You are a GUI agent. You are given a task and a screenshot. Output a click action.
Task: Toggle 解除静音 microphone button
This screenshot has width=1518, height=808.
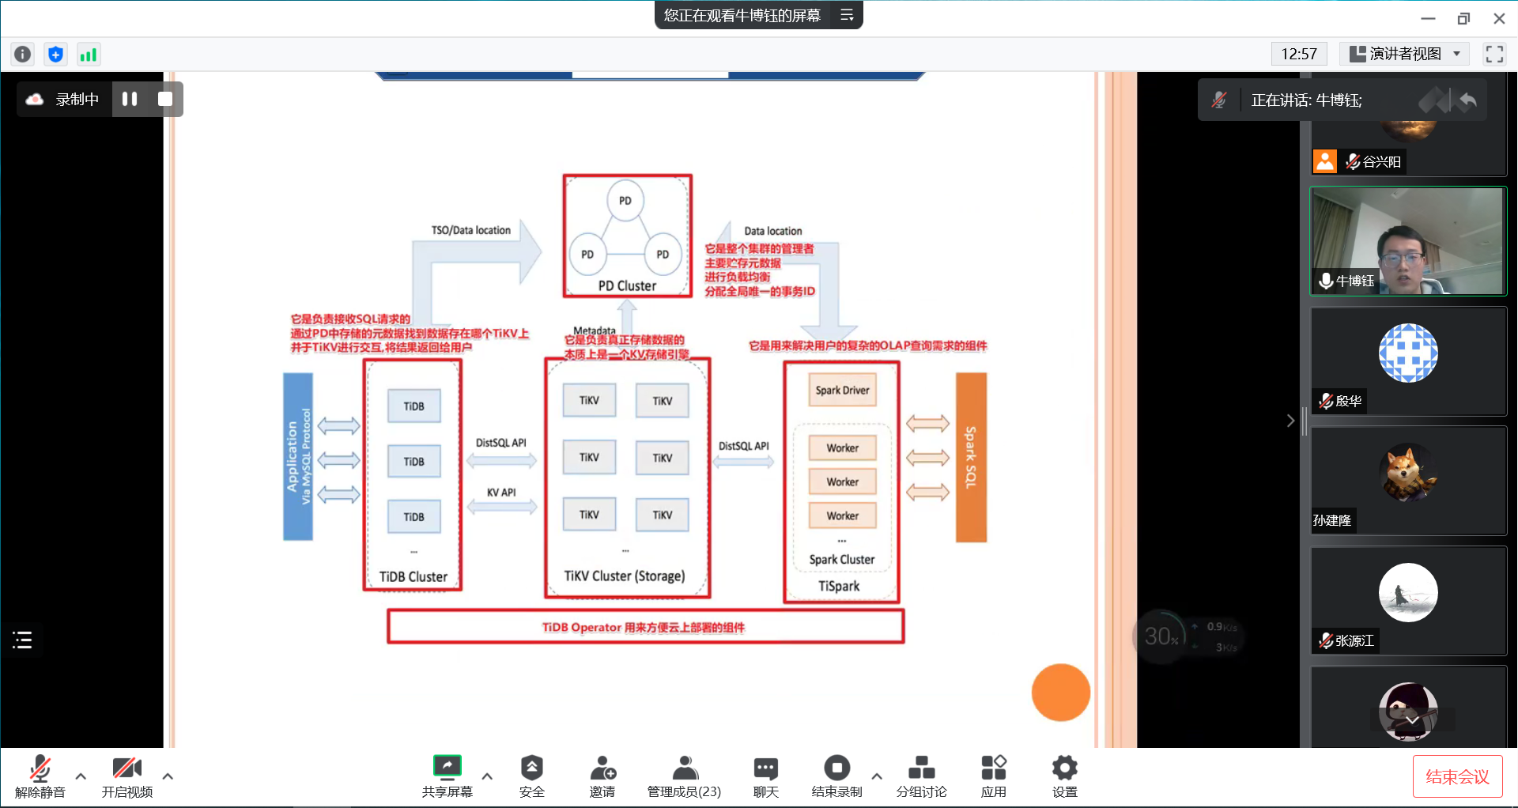click(40, 776)
